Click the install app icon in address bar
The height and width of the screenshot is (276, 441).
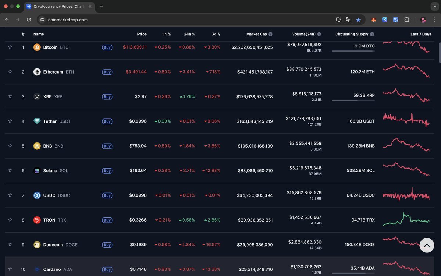pyautogui.click(x=338, y=20)
